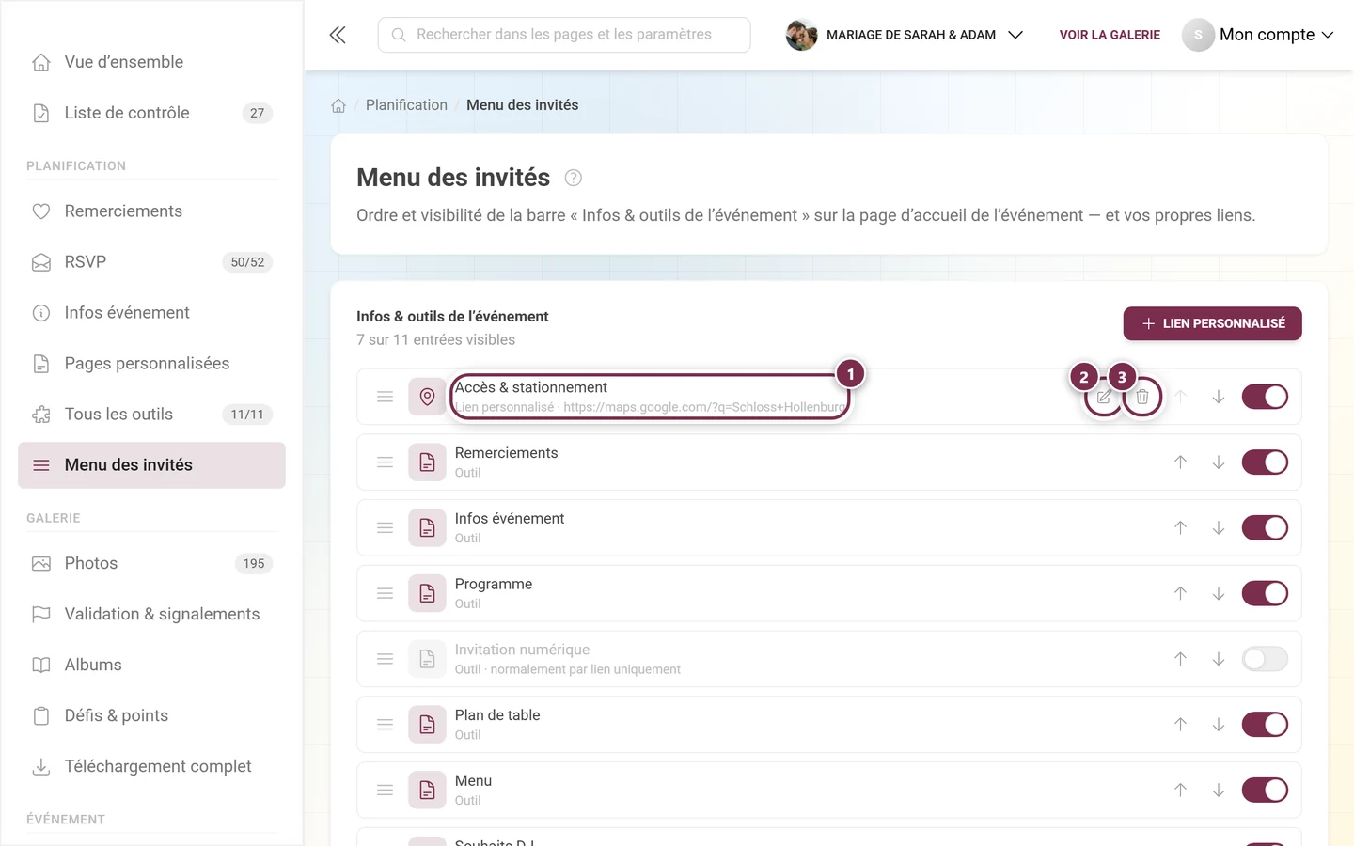Move Menu row down
The width and height of the screenshot is (1354, 846).
[1219, 791]
